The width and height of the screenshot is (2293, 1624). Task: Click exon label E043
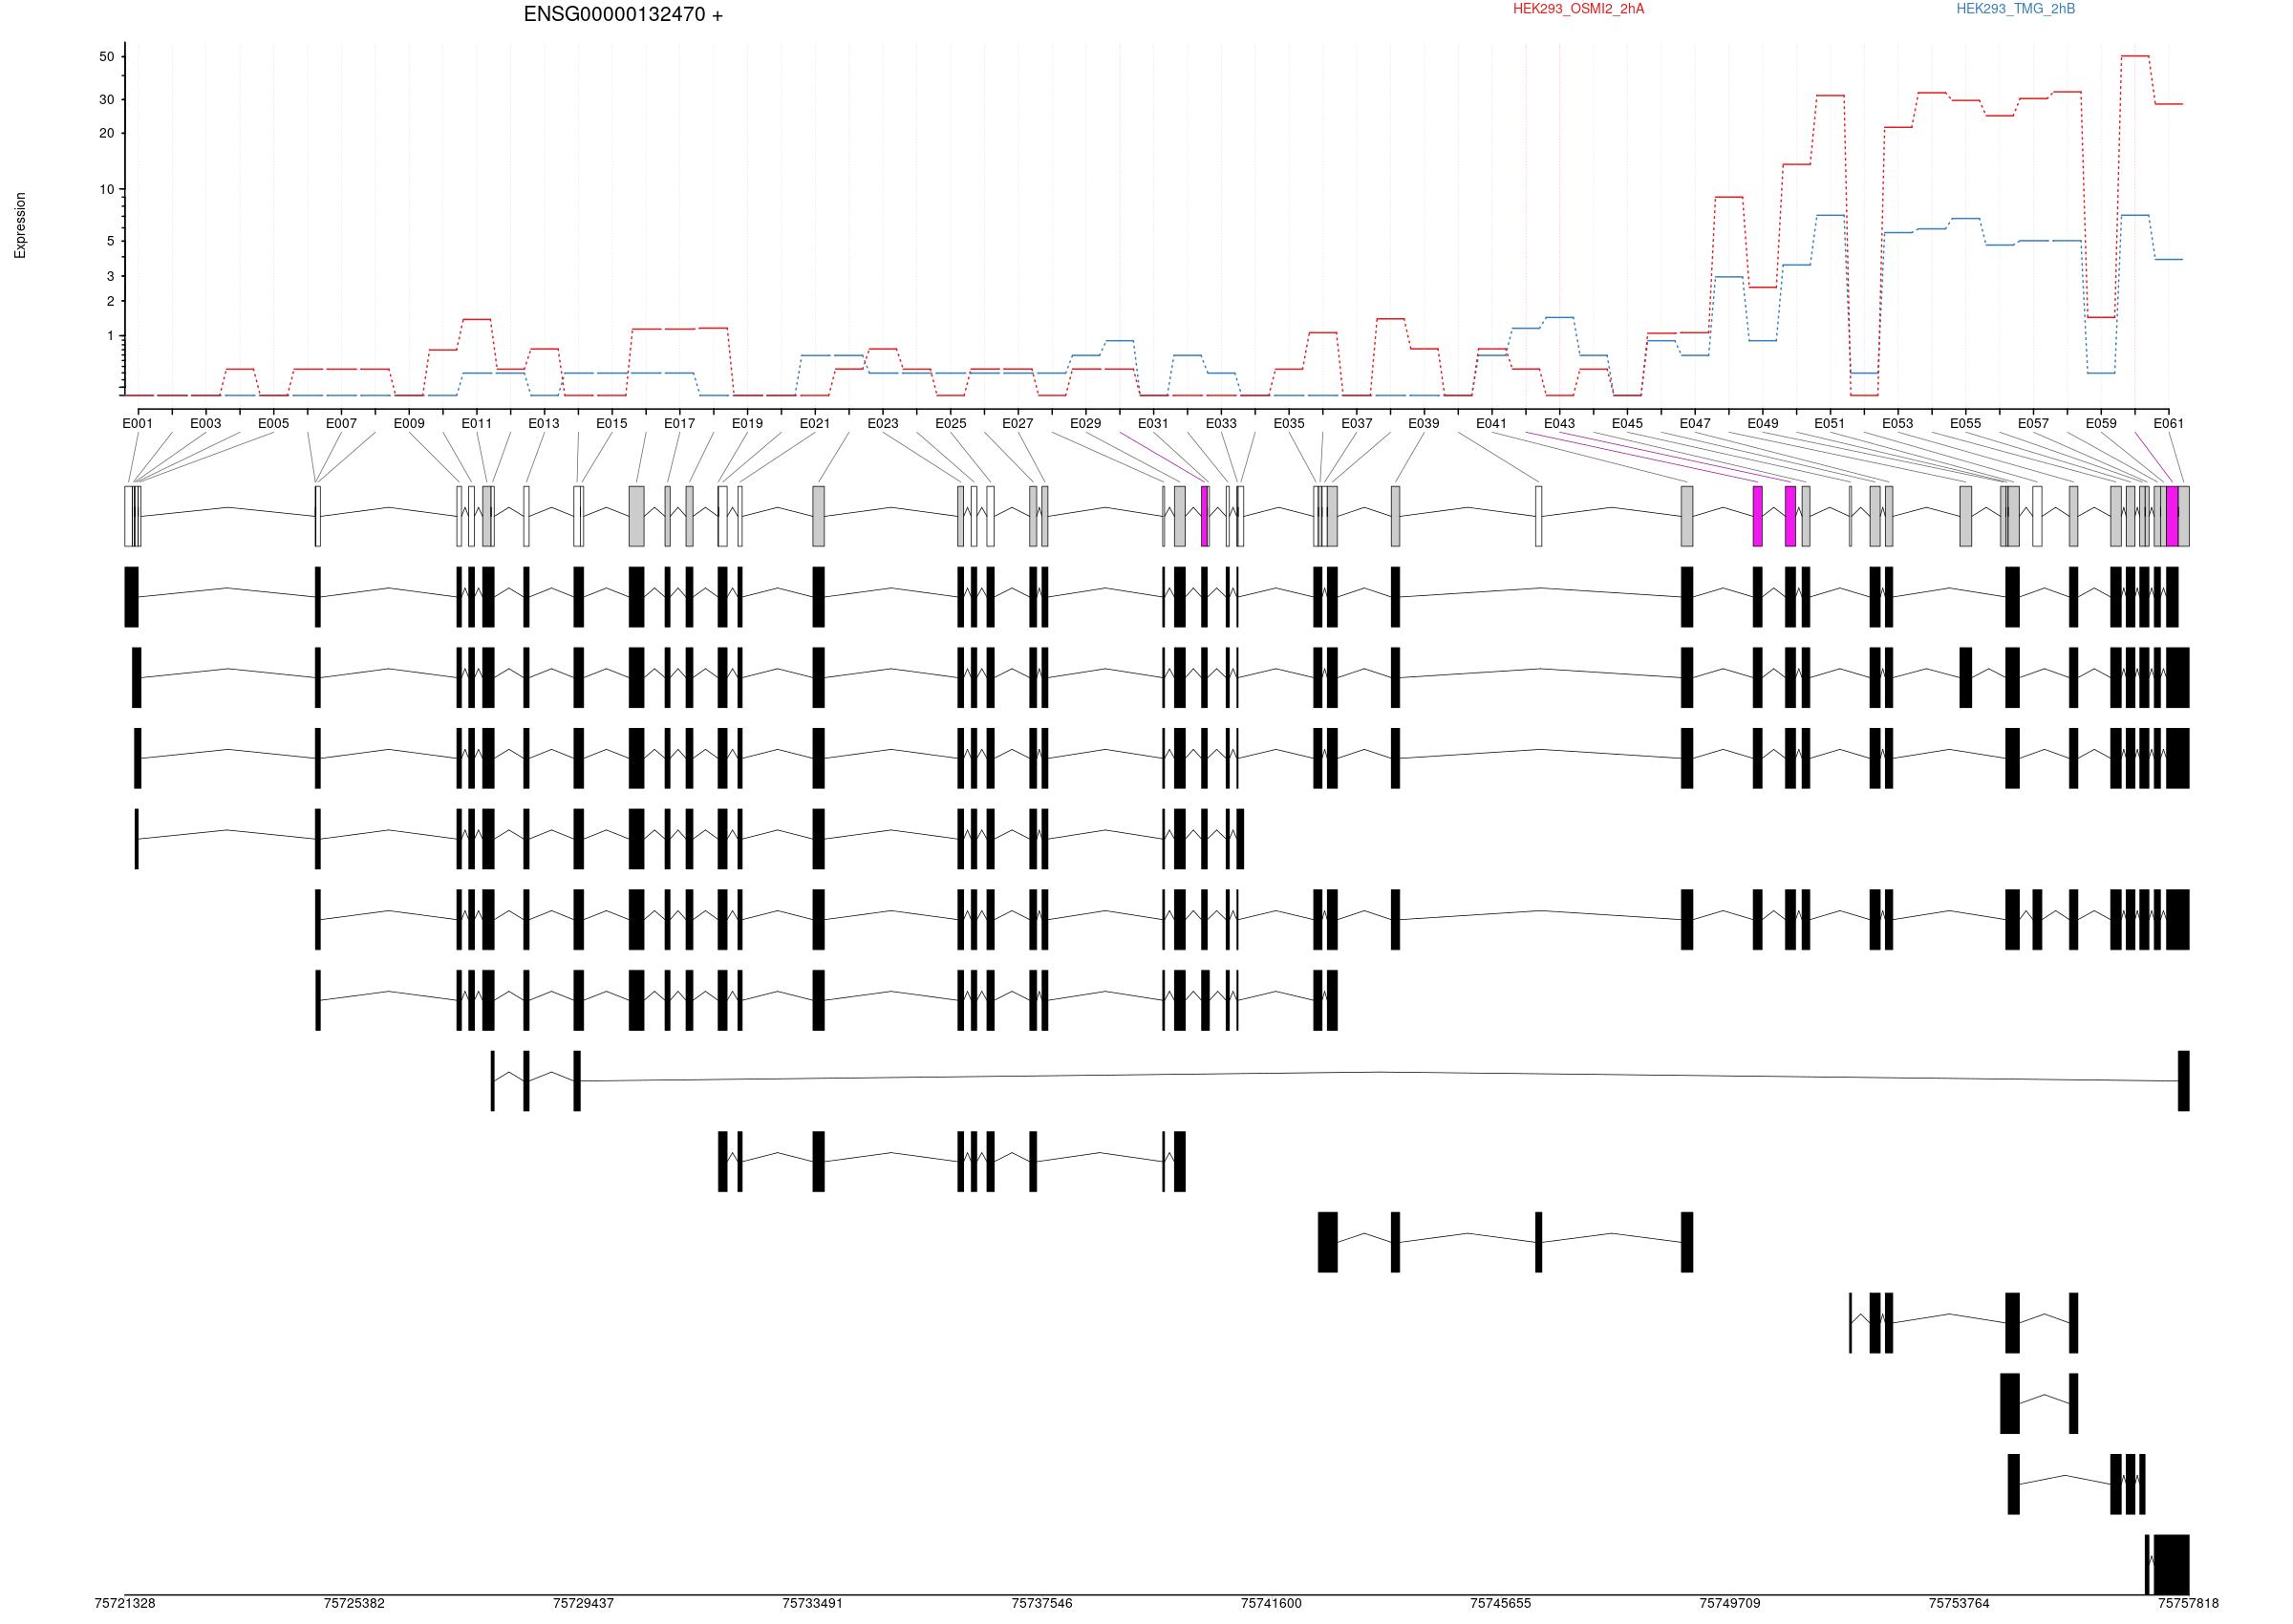(x=1560, y=423)
